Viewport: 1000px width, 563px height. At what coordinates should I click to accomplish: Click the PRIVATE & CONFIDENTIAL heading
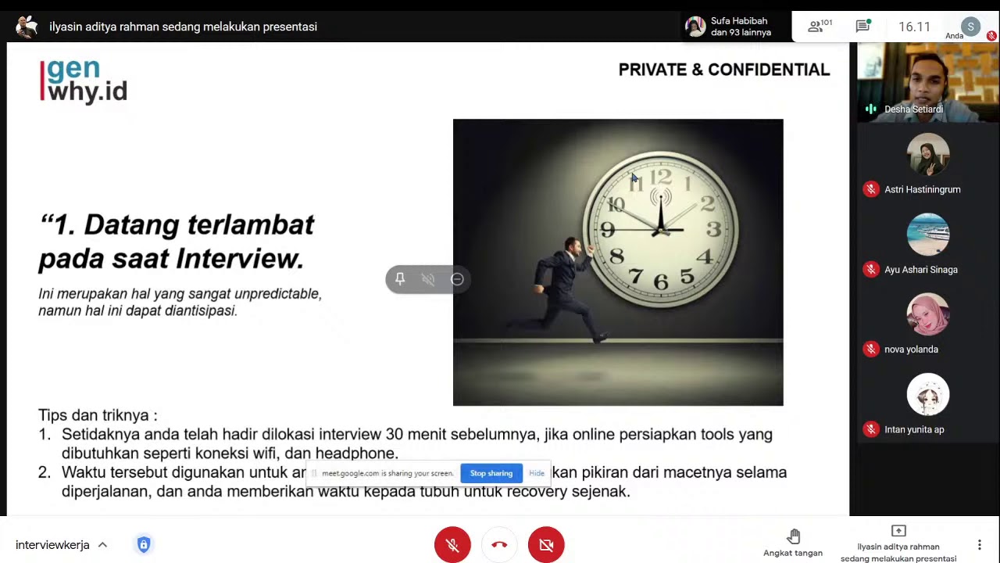[x=724, y=70]
